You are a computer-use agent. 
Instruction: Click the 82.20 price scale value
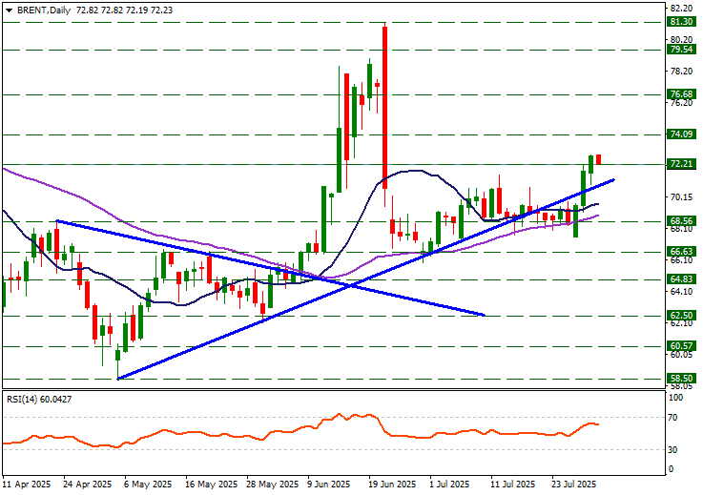click(x=680, y=9)
